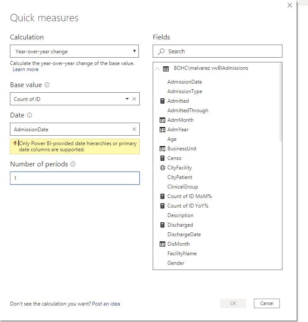Image resolution: width=308 pixels, height=322 pixels.
Task: Select the ClinicalGroup field
Action: [x=183, y=187]
